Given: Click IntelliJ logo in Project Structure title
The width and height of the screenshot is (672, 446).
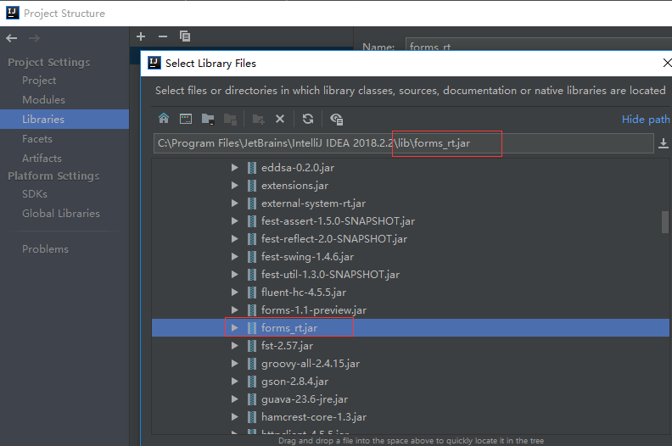Looking at the screenshot, I should 13,13.
